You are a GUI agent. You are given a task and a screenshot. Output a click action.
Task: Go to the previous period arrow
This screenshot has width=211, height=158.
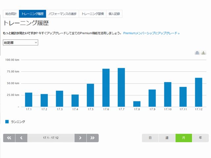pos(21,138)
